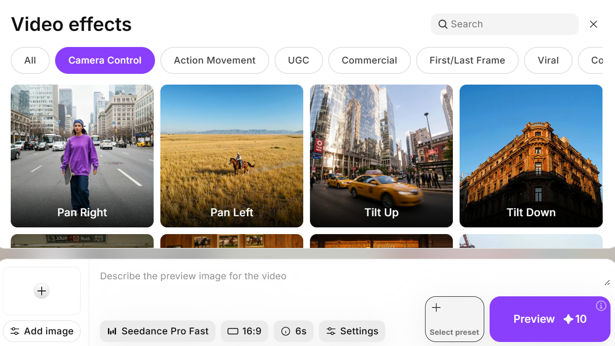Screen dimensions: 615x346
Task: Click the rectangle icon on the 16:9 chip
Action: click(233, 331)
